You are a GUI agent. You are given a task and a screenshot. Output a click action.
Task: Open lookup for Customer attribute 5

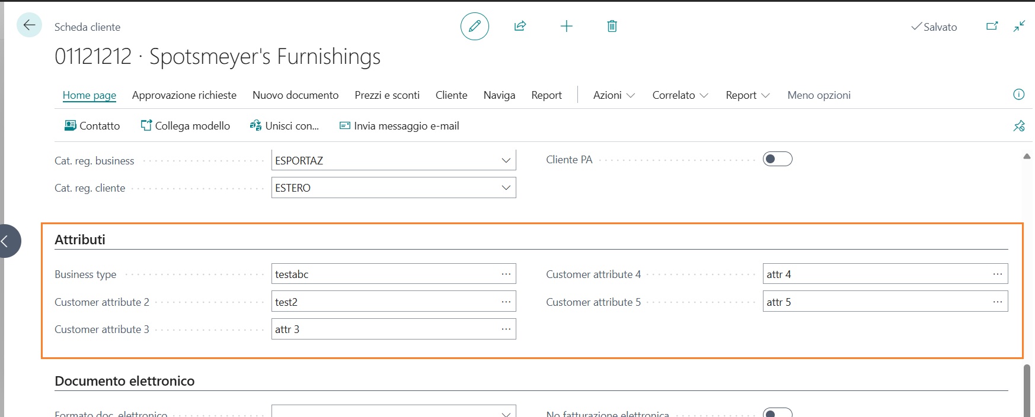(x=998, y=302)
